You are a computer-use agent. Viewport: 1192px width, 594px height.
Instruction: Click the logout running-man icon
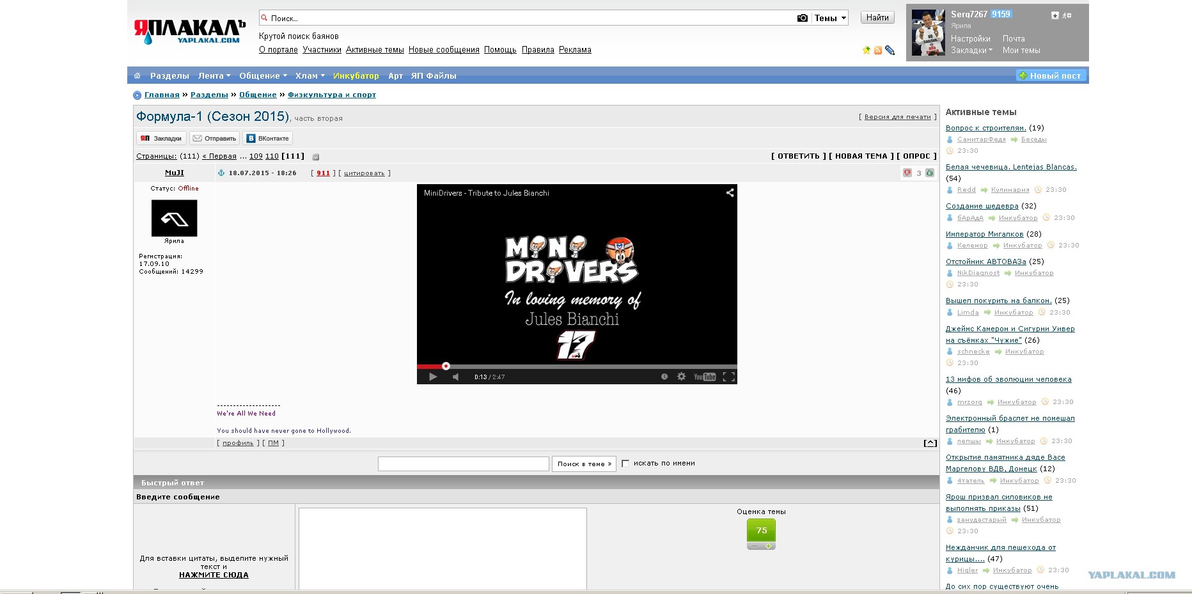click(x=1067, y=15)
